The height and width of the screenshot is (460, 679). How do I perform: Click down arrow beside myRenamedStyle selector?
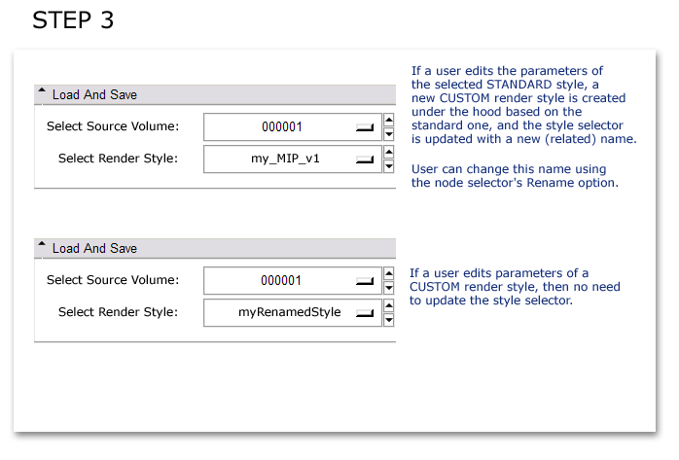pos(389,320)
